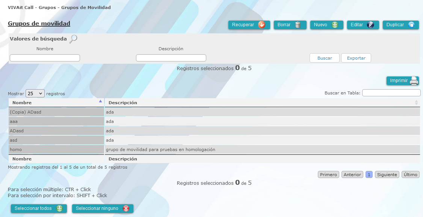Go to the Siguiente page
Image resolution: width=423 pixels, height=217 pixels.
tap(387, 174)
